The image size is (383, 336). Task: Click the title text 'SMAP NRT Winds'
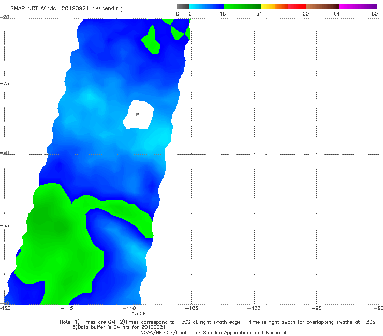33,9
